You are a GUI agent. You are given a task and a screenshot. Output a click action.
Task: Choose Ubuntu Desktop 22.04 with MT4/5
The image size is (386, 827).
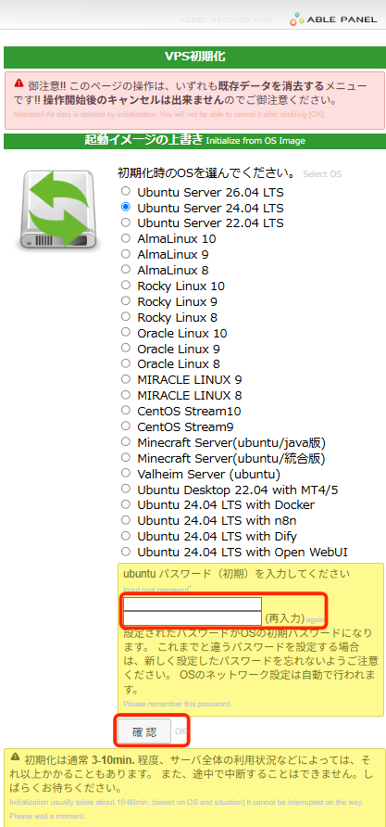coord(125,488)
